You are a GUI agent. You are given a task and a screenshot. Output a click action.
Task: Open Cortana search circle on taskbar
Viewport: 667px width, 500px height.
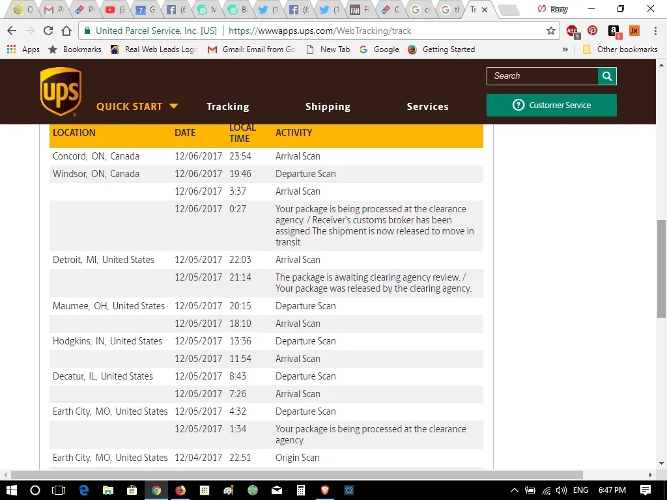(x=35, y=490)
